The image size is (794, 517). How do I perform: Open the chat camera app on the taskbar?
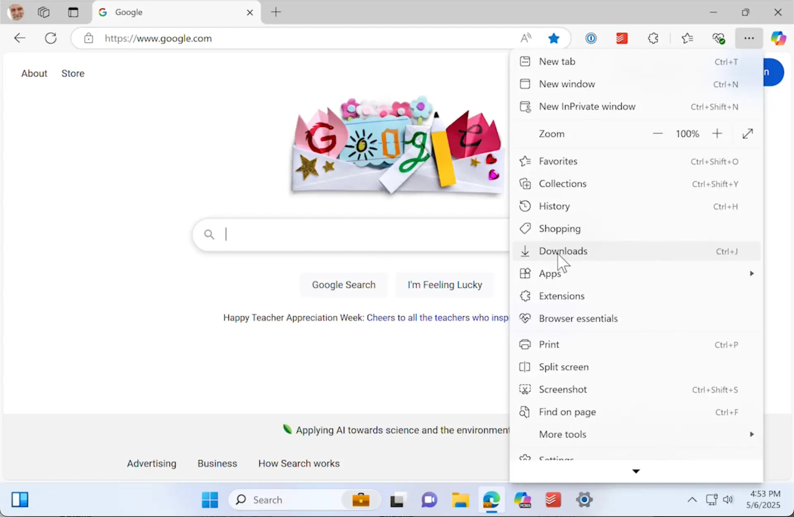[x=429, y=500]
